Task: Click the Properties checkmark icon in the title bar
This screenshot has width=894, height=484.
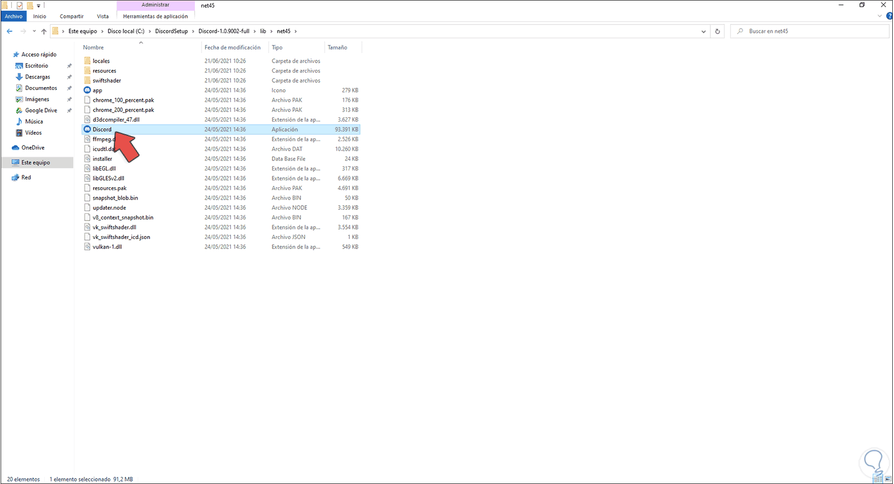Action: click(x=19, y=5)
